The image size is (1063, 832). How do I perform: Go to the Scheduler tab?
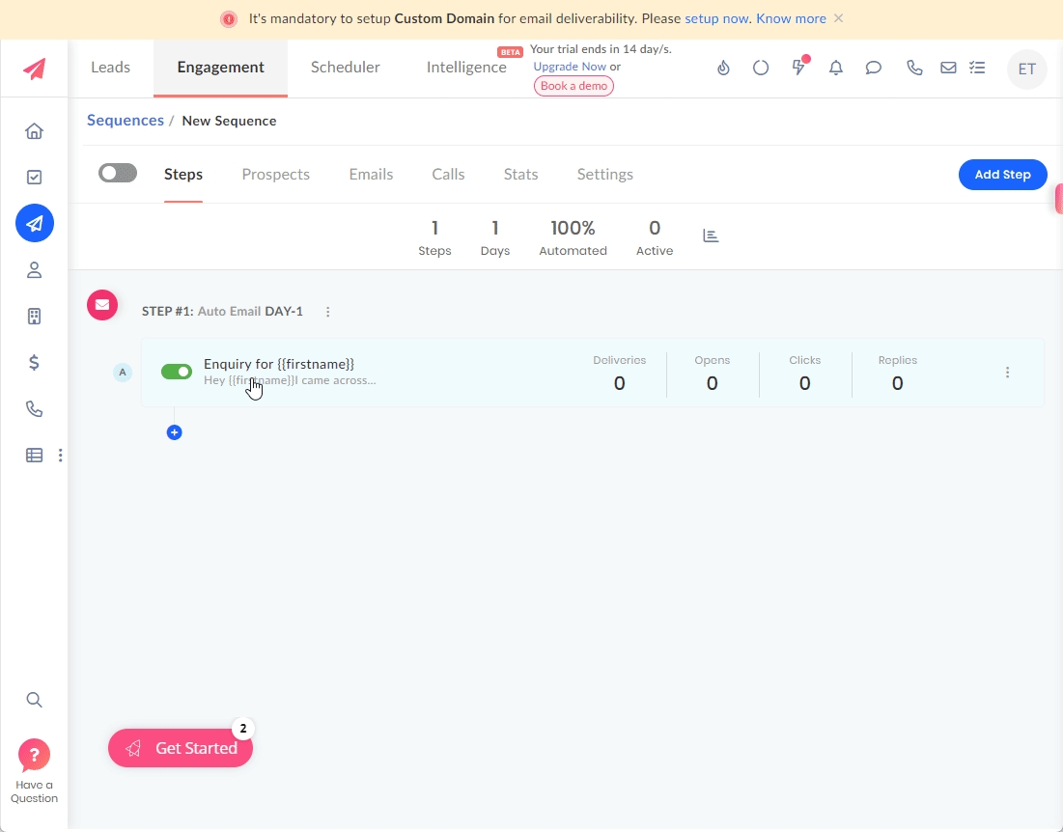point(345,68)
